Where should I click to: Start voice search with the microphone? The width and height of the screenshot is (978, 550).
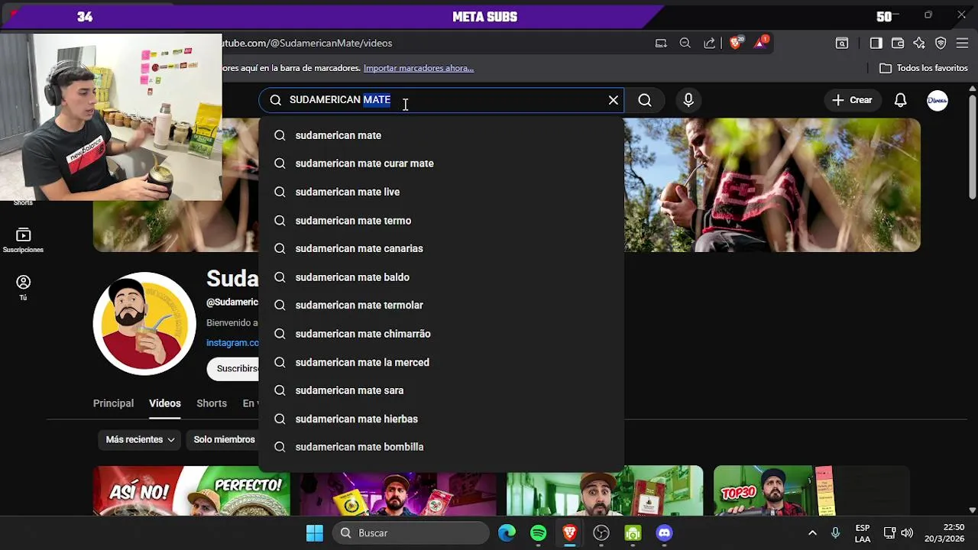(x=688, y=100)
